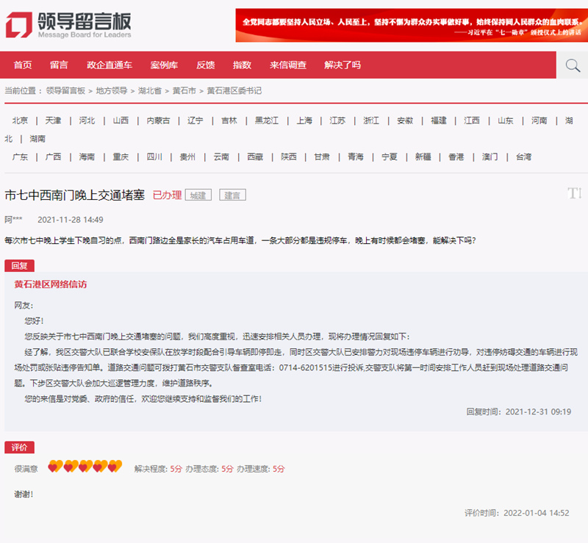Open the 解决了吗 nav item
This screenshot has height=543, width=588.
pos(343,65)
